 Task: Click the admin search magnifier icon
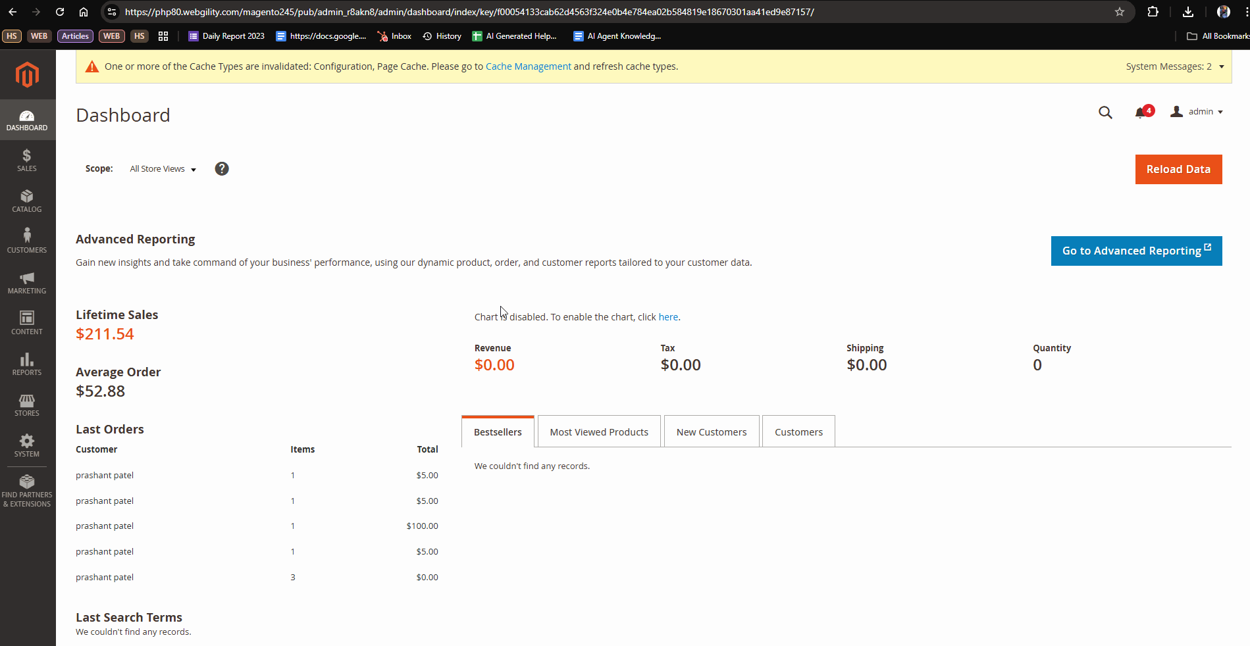pyautogui.click(x=1105, y=112)
